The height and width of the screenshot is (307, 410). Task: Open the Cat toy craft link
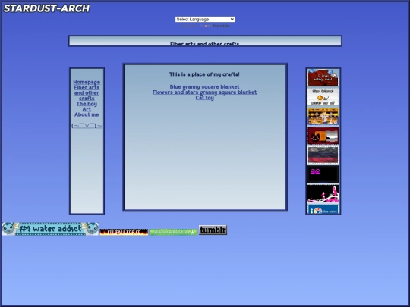click(204, 98)
